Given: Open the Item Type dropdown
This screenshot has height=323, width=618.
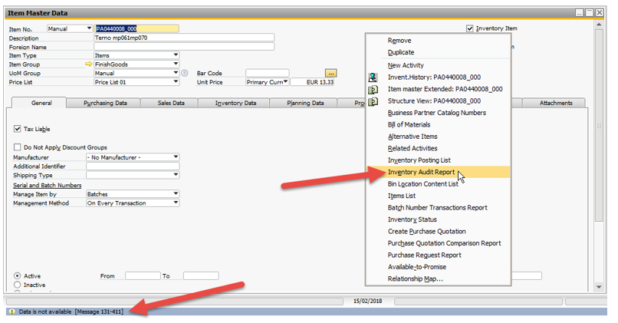Looking at the screenshot, I should (x=176, y=55).
